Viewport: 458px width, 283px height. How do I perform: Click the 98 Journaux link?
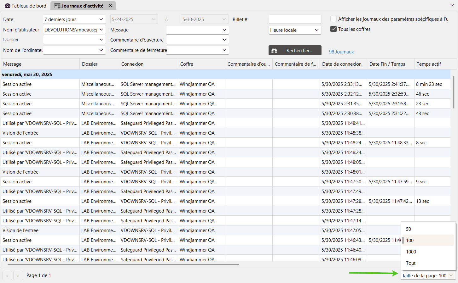[341, 52]
